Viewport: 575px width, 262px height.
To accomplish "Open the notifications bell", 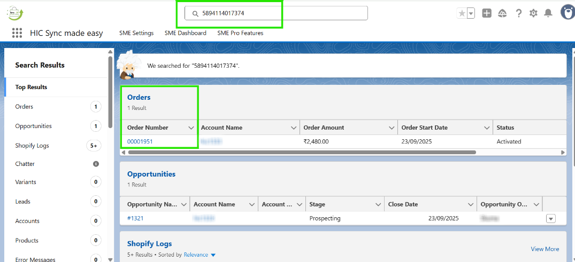I will coord(548,13).
